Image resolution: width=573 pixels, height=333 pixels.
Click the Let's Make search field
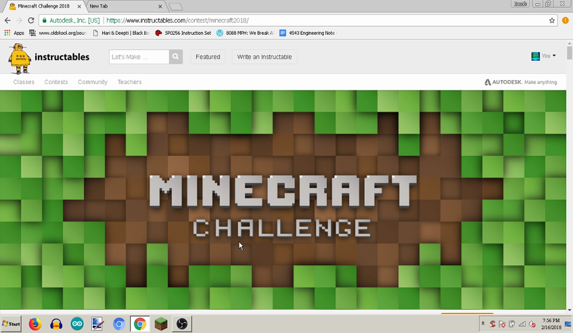[139, 57]
